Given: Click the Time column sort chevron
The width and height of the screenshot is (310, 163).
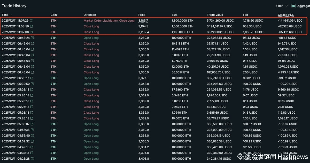Looking at the screenshot, I should pos(11,15).
